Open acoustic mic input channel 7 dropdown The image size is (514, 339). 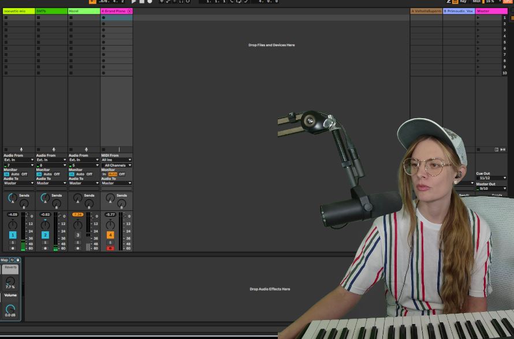click(x=18, y=165)
